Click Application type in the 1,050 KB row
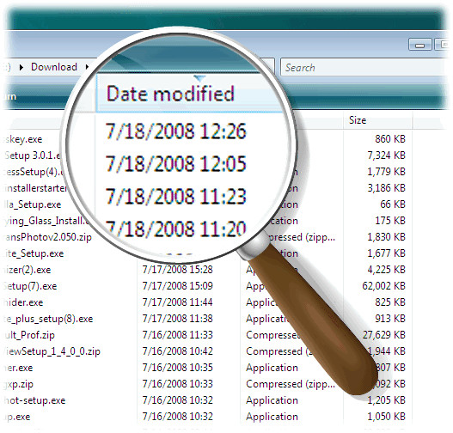453x433 pixels. point(272,417)
